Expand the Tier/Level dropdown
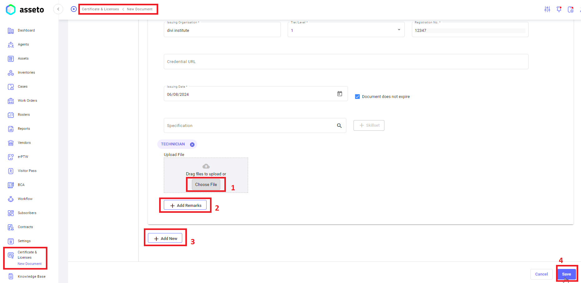This screenshot has width=581, height=283. 399,30
